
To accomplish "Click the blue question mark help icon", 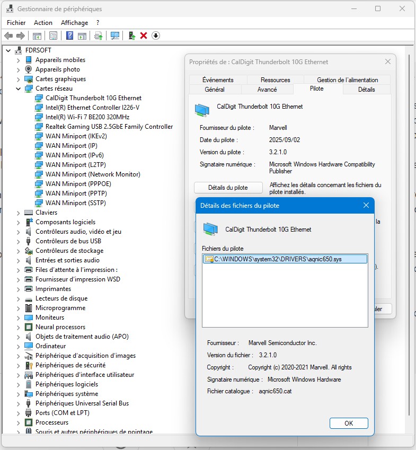I will 69,36.
